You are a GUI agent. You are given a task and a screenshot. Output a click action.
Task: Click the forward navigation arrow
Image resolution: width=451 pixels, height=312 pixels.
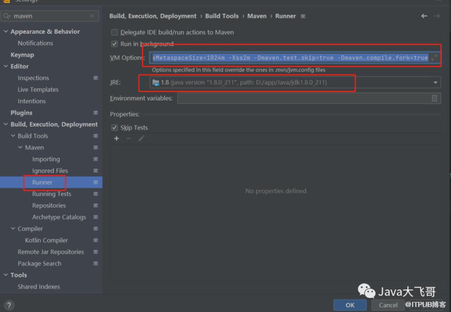(437, 16)
